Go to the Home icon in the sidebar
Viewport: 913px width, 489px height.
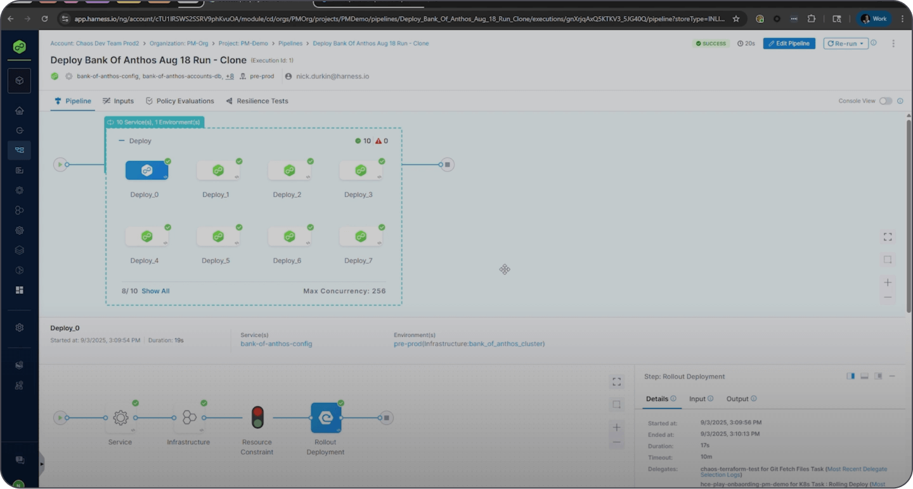point(20,110)
